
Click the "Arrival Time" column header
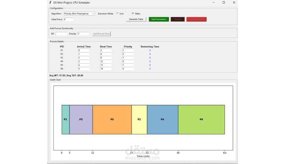click(84, 47)
